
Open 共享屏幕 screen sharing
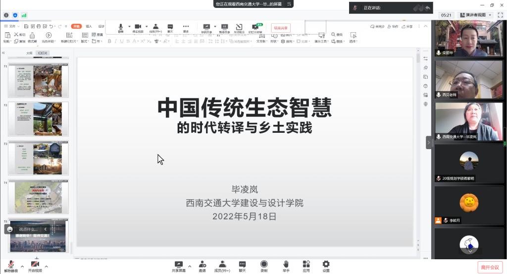click(178, 266)
